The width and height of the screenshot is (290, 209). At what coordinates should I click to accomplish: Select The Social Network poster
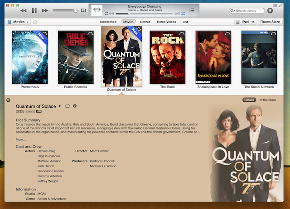259,57
